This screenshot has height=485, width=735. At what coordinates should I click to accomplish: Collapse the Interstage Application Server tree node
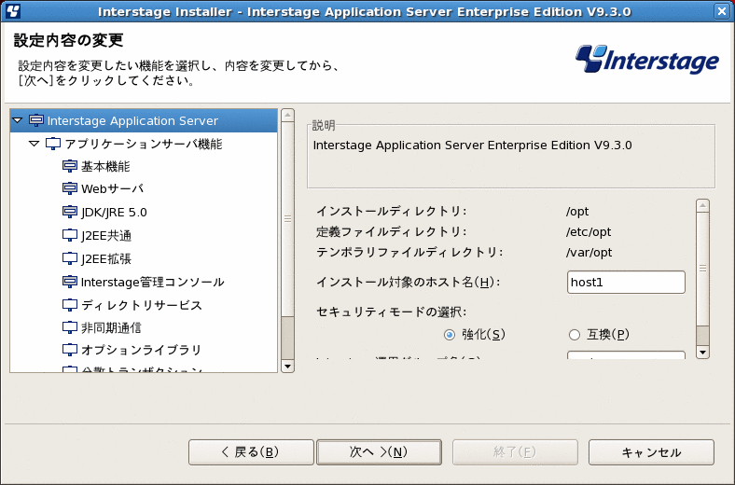(x=18, y=120)
